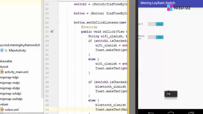The height and width of the screenshot is (114, 203).
Task: Click 'String wifi_ulanish' on line 28
Action: [105, 36]
